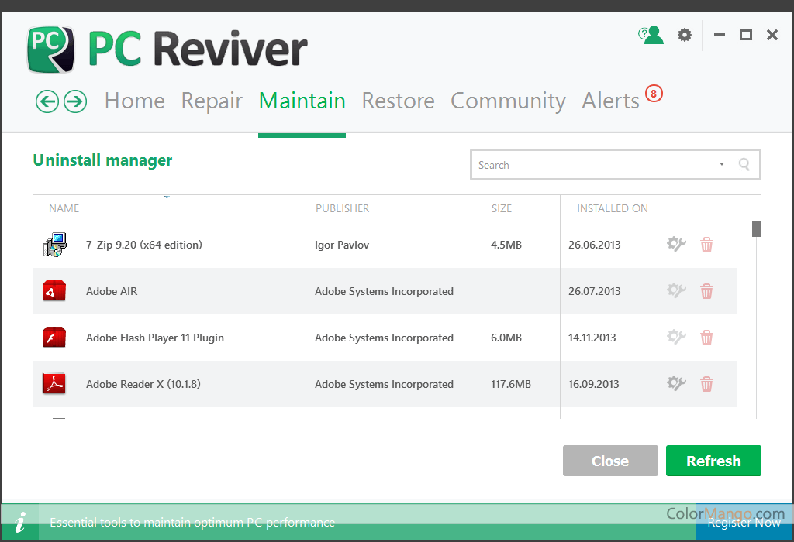Sort by the SIZE column header
794x542 pixels.
pos(517,208)
